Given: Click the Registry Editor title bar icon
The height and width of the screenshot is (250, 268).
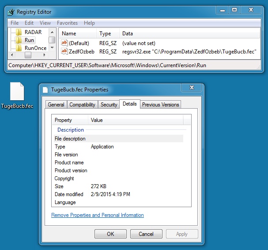Looking at the screenshot, I should (11, 12).
